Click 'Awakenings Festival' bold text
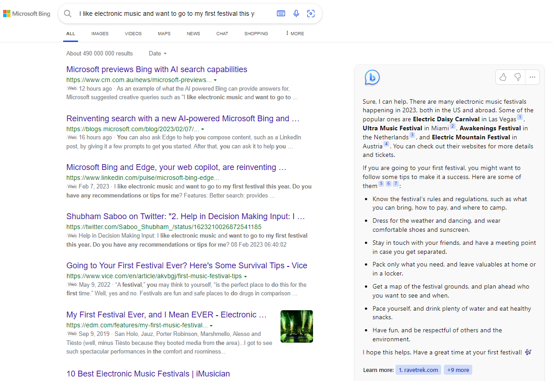 490,129
